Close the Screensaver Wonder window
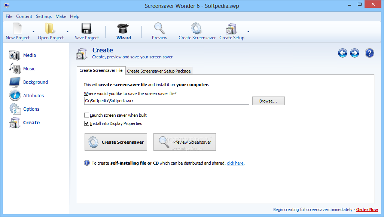 (x=373, y=4)
